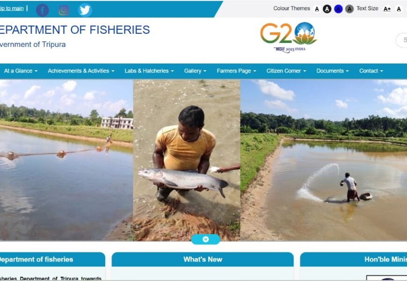
Task: Open the Citizen Corner menu
Action: click(x=286, y=71)
